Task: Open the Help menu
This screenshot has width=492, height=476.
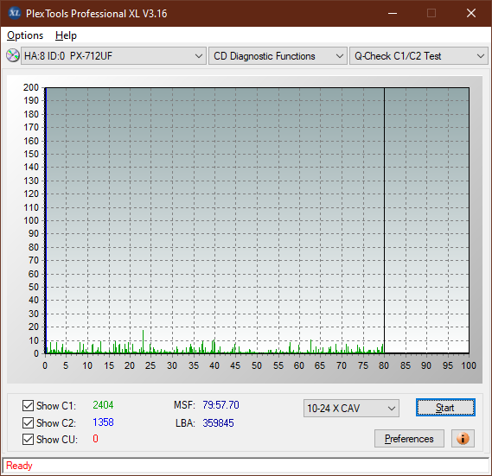Action: coord(66,35)
